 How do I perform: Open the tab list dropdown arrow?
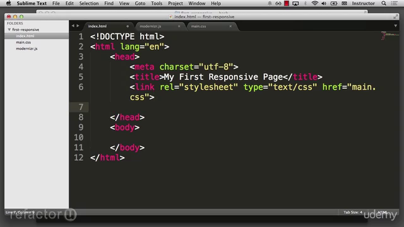tap(396, 26)
